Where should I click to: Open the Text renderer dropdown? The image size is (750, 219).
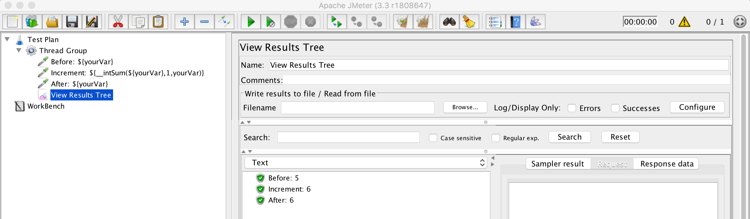tap(366, 163)
